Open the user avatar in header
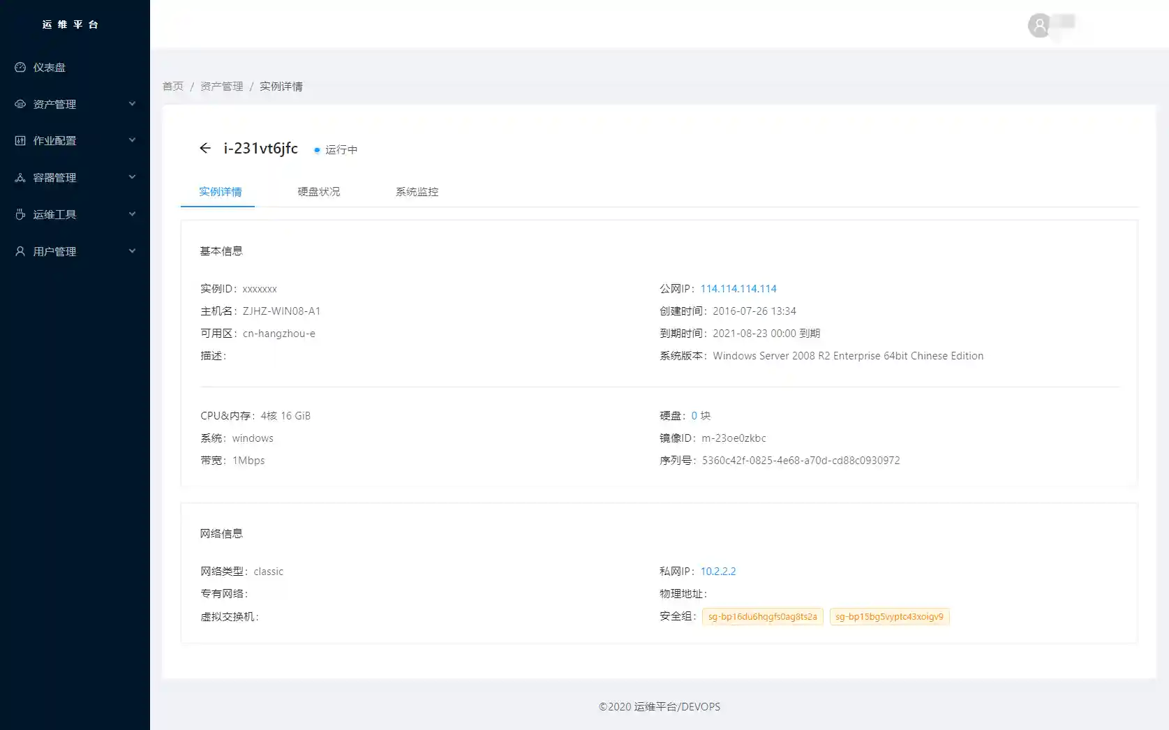1169x730 pixels. pyautogui.click(x=1039, y=26)
